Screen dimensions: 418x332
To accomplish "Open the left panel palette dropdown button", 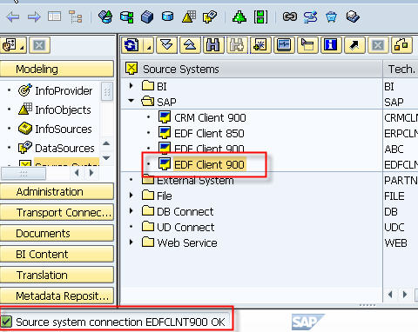I will tap(13, 45).
